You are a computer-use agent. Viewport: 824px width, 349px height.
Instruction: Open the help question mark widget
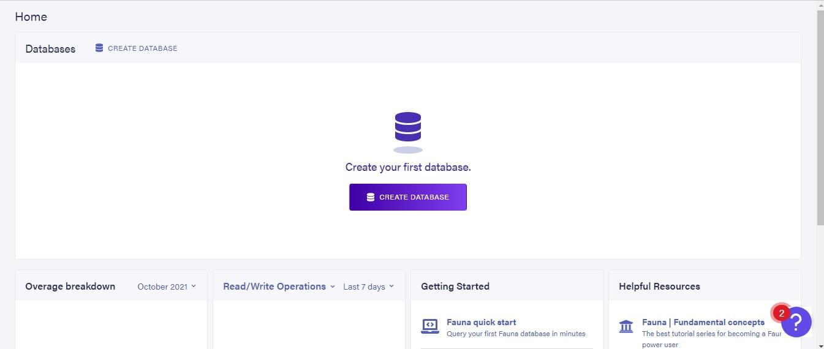pyautogui.click(x=796, y=322)
